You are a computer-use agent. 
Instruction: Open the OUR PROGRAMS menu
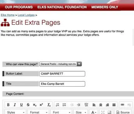[19, 7]
